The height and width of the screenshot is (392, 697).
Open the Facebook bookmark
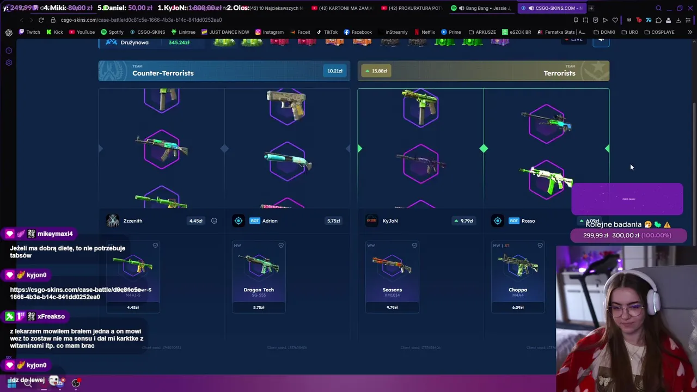(358, 32)
